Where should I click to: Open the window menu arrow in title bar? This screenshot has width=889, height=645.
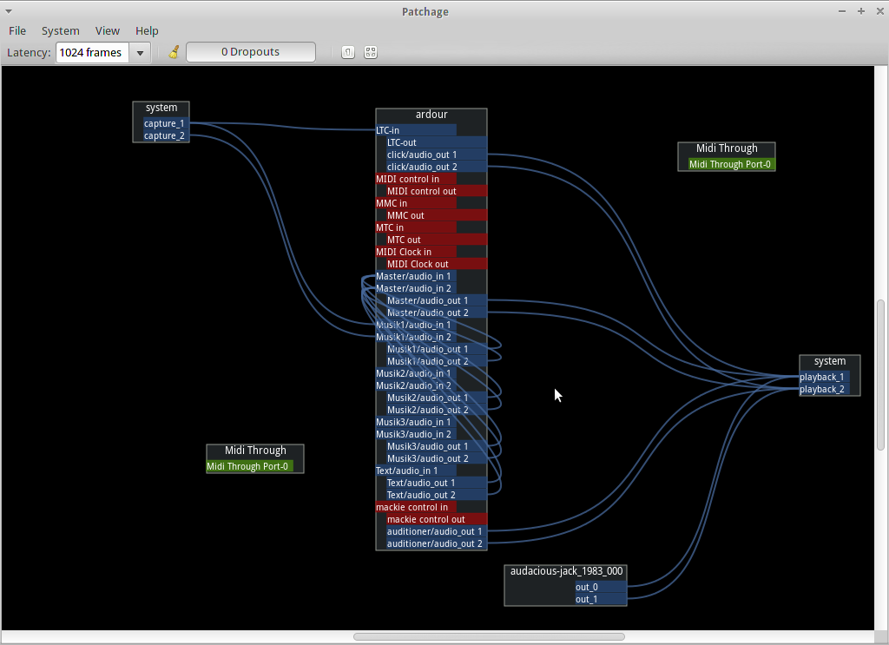pos(9,11)
